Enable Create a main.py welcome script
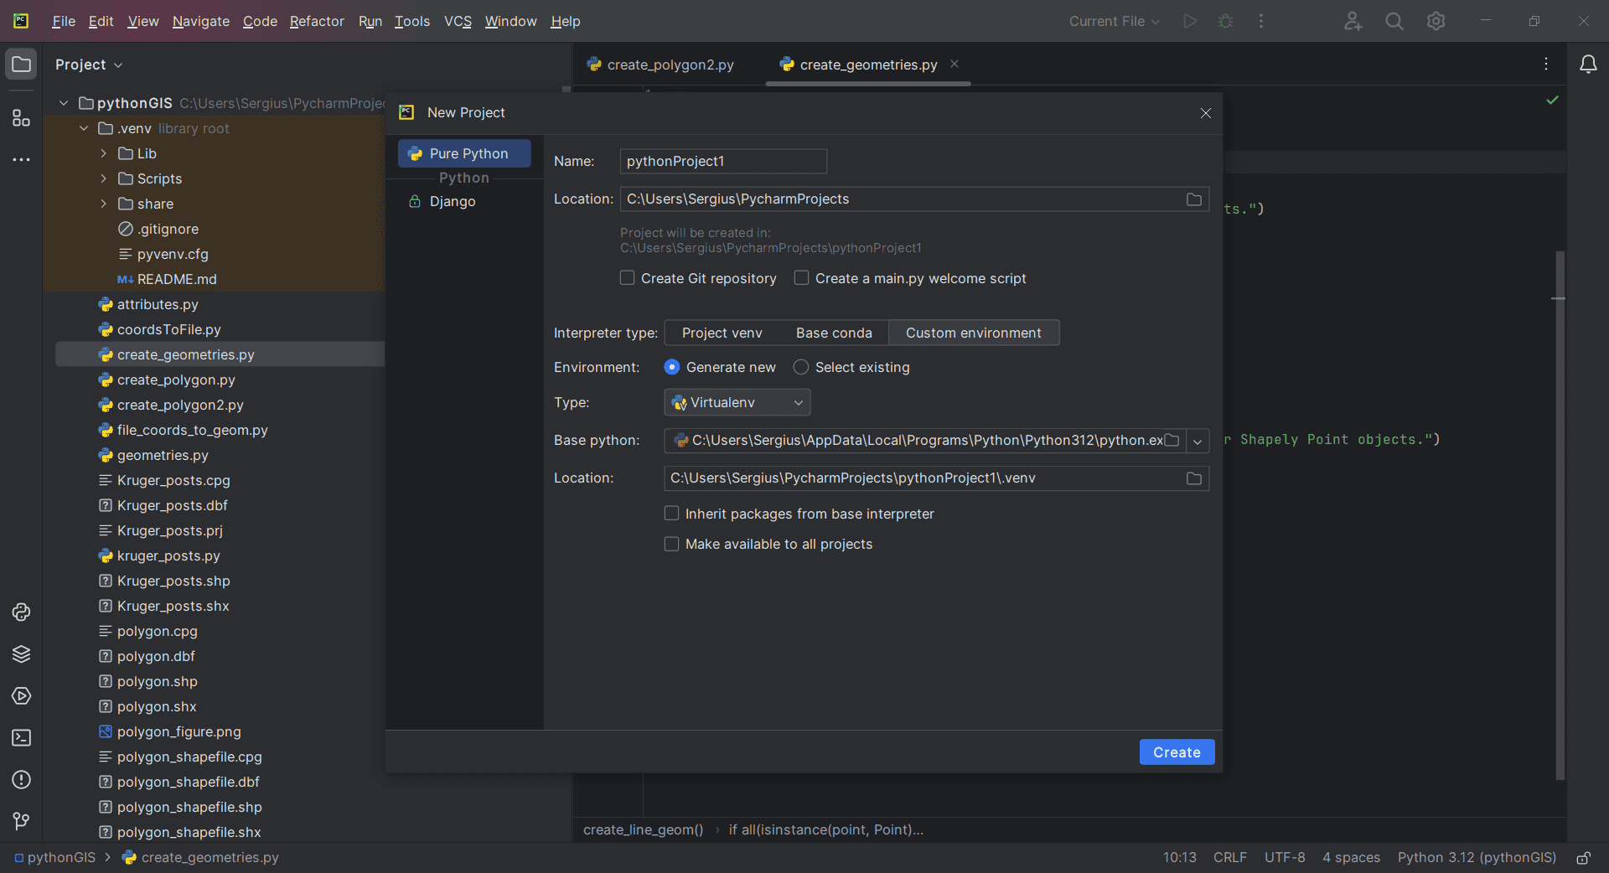Screen dimensions: 1609x873 tap(801, 278)
